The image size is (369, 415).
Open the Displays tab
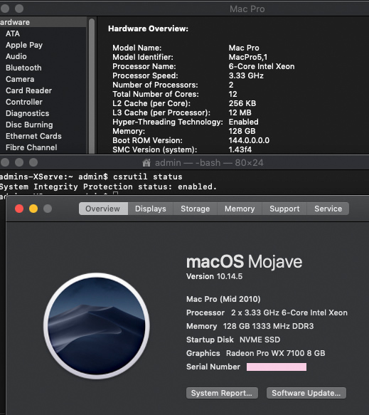151,209
